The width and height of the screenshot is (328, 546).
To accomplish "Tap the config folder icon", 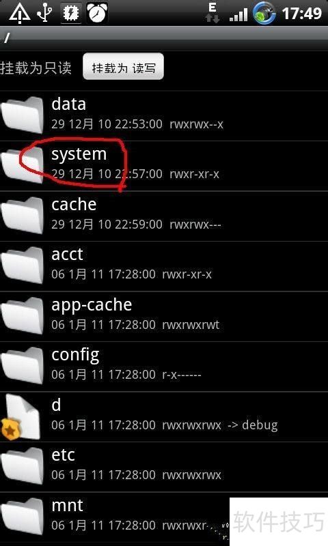I will point(23,365).
